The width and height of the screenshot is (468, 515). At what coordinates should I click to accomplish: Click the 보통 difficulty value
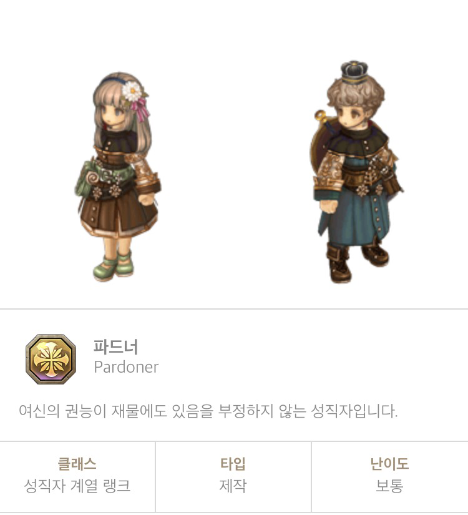click(389, 486)
